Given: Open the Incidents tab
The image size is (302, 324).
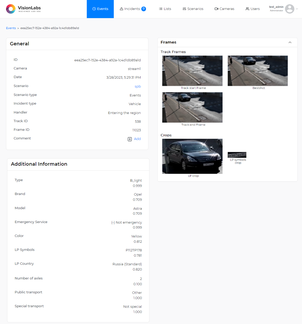Looking at the screenshot, I should pyautogui.click(x=133, y=9).
